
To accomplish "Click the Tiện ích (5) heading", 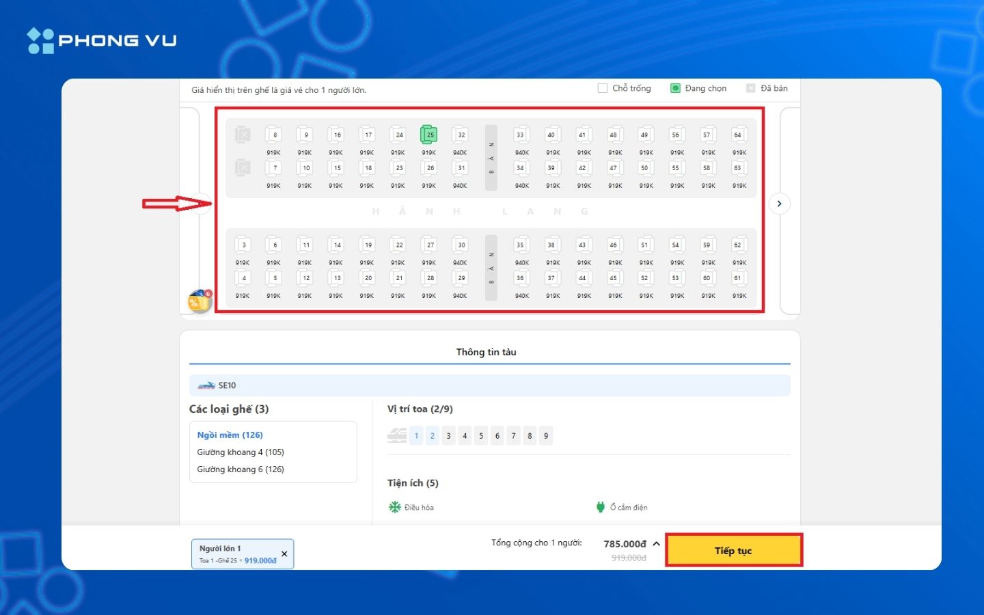I will click(413, 483).
